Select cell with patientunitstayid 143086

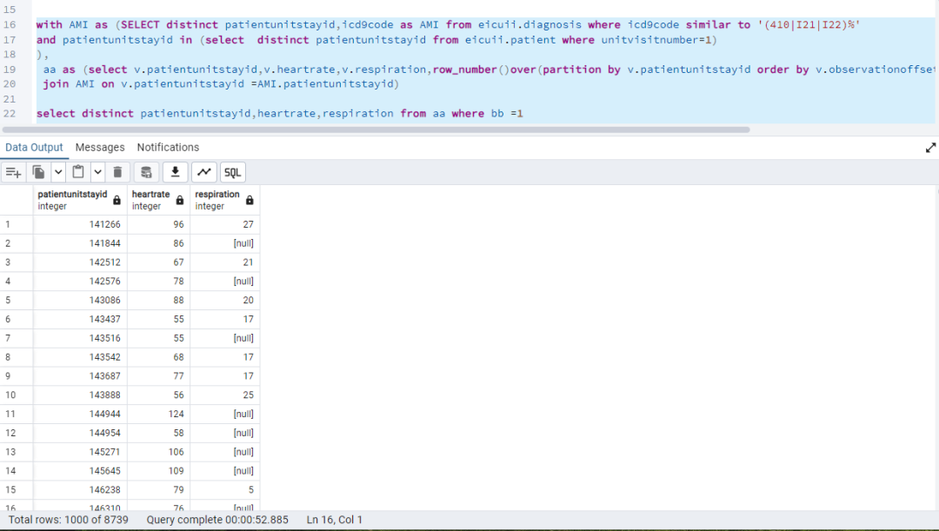pos(80,300)
